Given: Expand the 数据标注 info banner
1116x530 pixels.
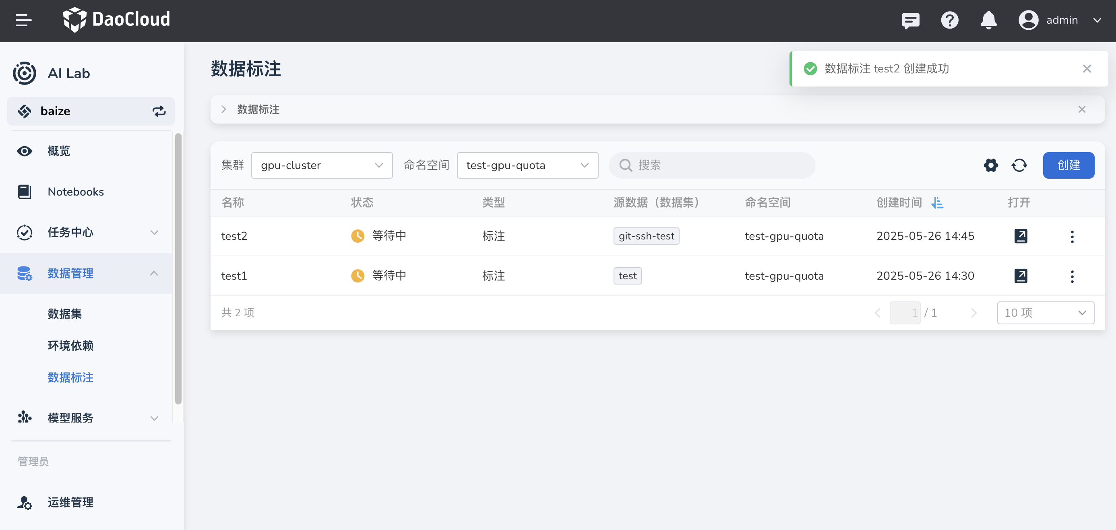Looking at the screenshot, I should pyautogui.click(x=223, y=109).
